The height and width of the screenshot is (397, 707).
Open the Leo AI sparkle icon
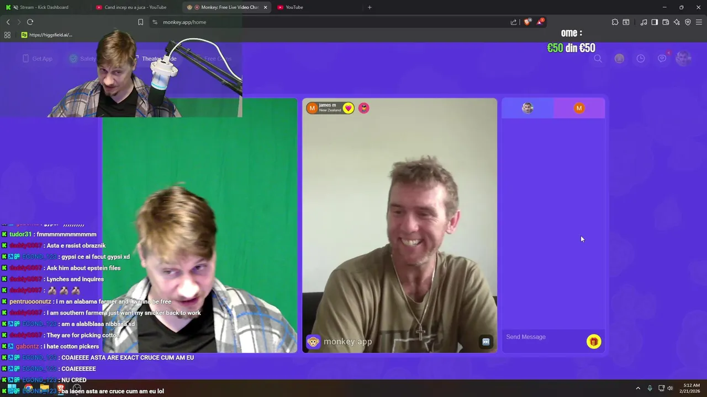[x=677, y=22]
